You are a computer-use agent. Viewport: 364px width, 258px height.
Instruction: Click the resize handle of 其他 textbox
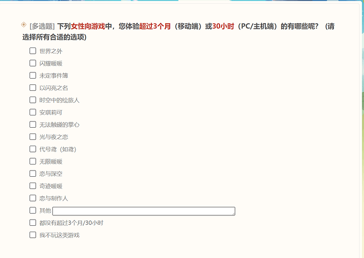tap(233, 213)
